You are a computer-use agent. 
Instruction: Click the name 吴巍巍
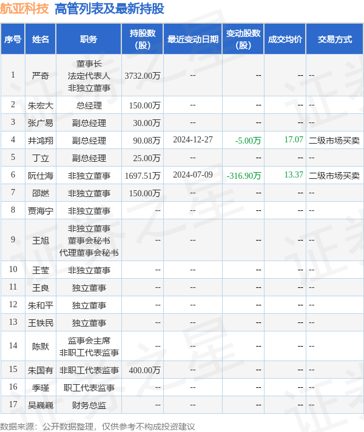(x=40, y=406)
